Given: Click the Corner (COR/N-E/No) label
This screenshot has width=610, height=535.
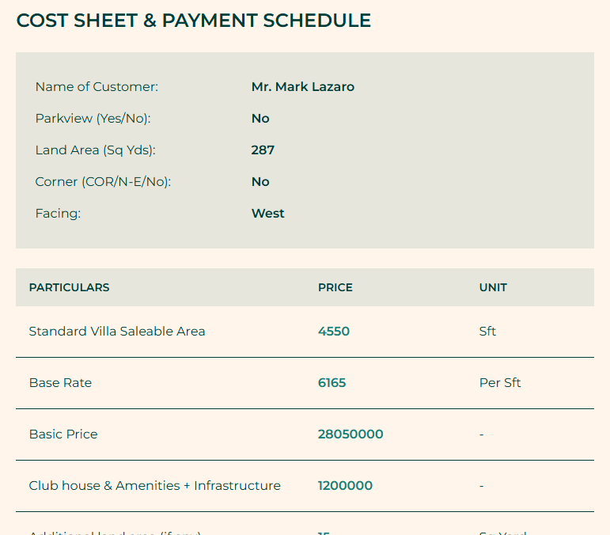Looking at the screenshot, I should [103, 182].
